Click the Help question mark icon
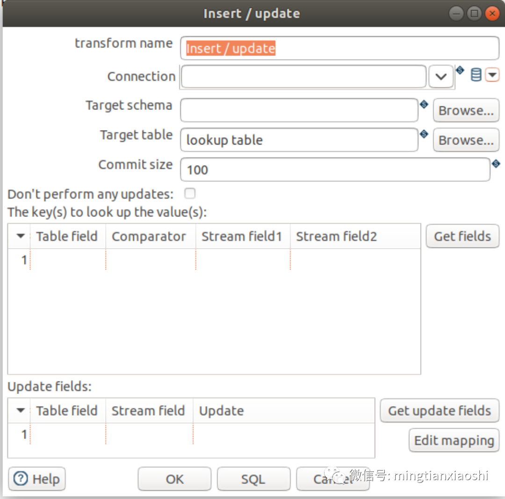The image size is (505, 499). 21,478
